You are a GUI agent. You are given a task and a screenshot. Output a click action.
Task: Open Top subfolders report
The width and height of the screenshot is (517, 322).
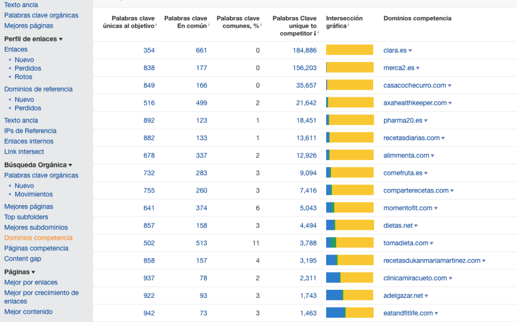tap(26, 217)
